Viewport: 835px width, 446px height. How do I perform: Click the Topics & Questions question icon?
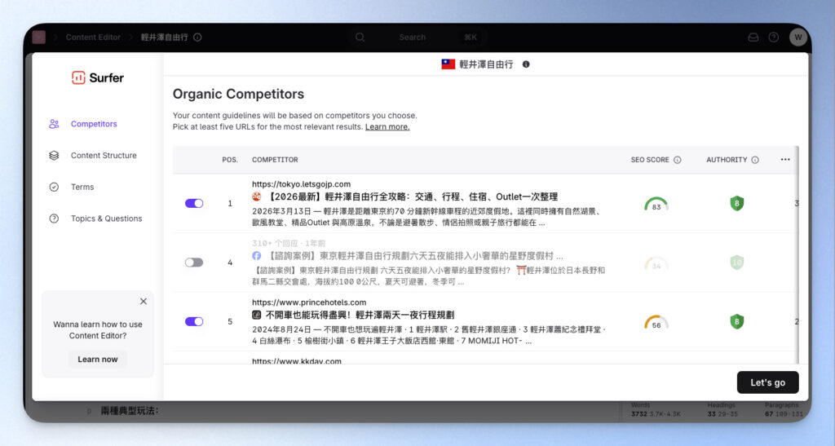(x=54, y=219)
